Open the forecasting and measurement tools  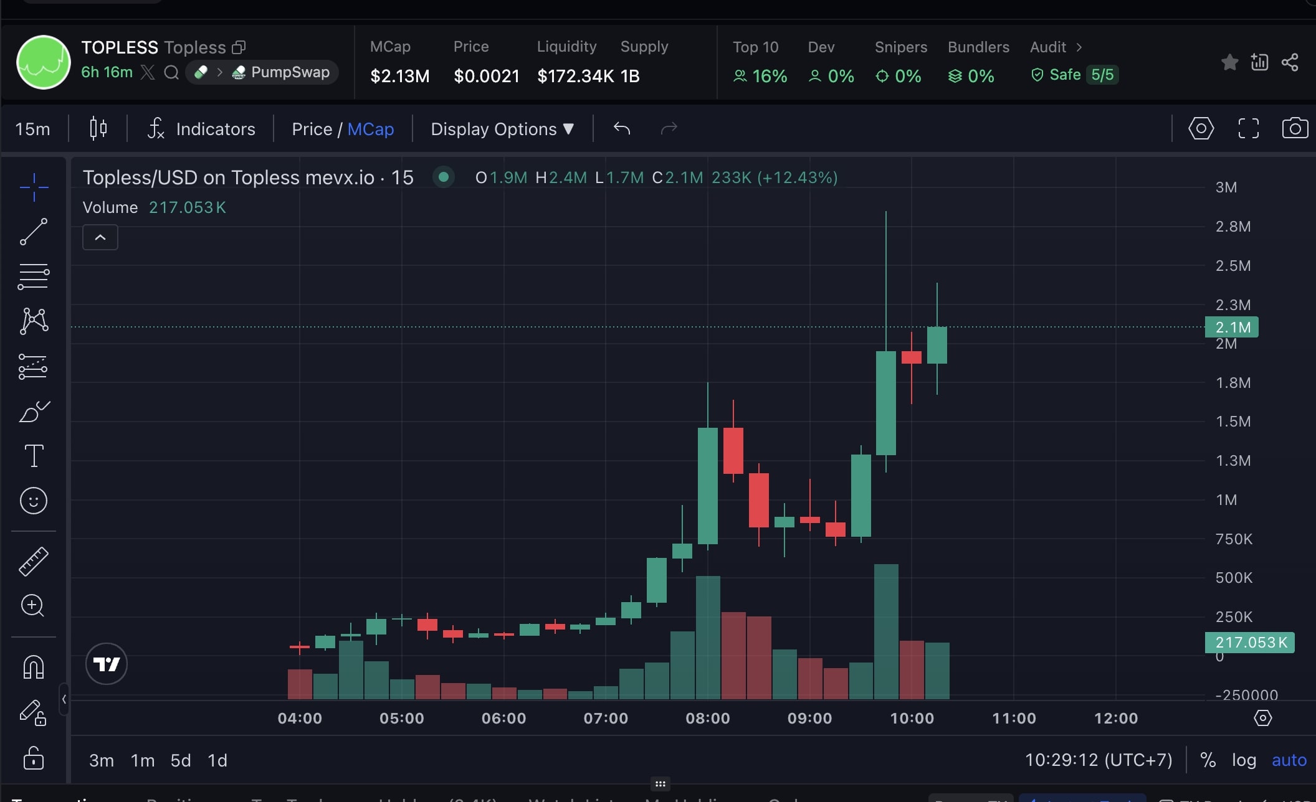(34, 366)
